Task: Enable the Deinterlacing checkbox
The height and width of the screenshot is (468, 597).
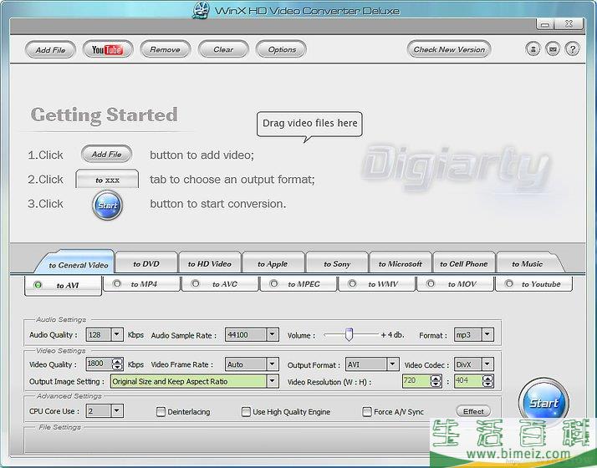Action: pos(161,412)
